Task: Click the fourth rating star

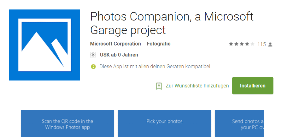Action: pyautogui.click(x=247, y=44)
